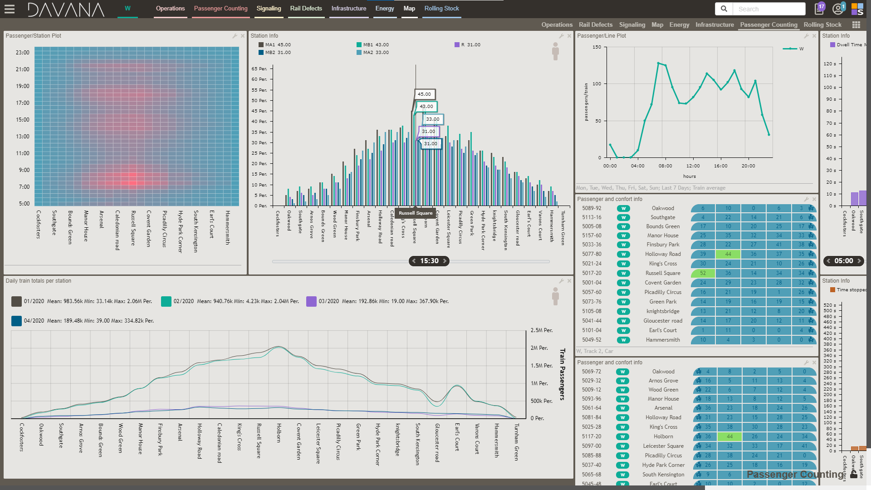Click the passenger figure icon in Daily train totals
Image resolution: width=871 pixels, height=490 pixels.
(555, 296)
